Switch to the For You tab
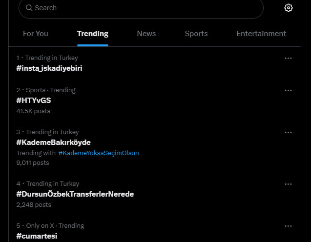The width and height of the screenshot is (311, 242). click(36, 34)
